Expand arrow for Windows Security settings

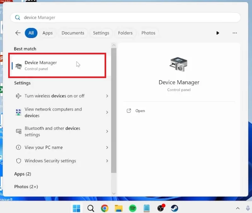[107, 161]
